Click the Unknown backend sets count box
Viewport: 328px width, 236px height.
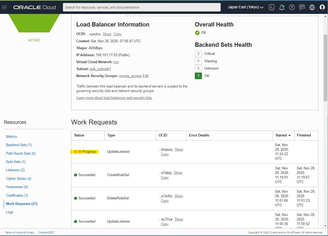[x=198, y=68]
